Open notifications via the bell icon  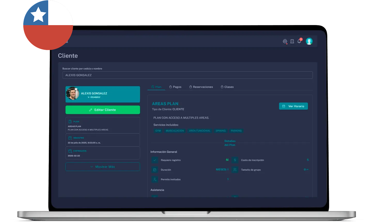(299, 41)
